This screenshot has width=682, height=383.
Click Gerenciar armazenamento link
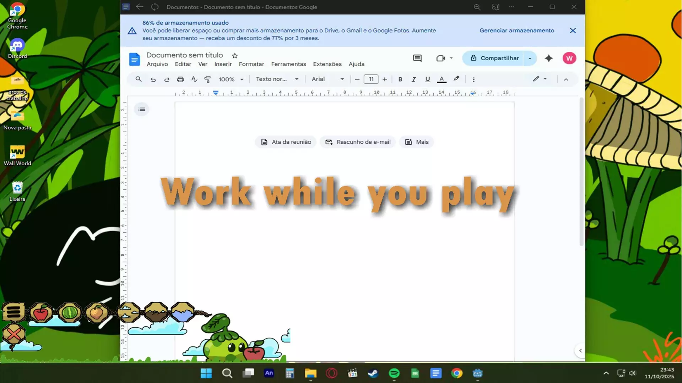pyautogui.click(x=516, y=30)
